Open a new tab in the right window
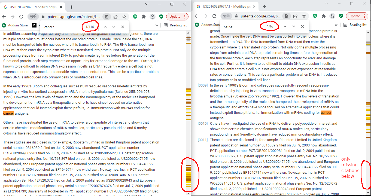The image size is (371, 196). click(264, 7)
